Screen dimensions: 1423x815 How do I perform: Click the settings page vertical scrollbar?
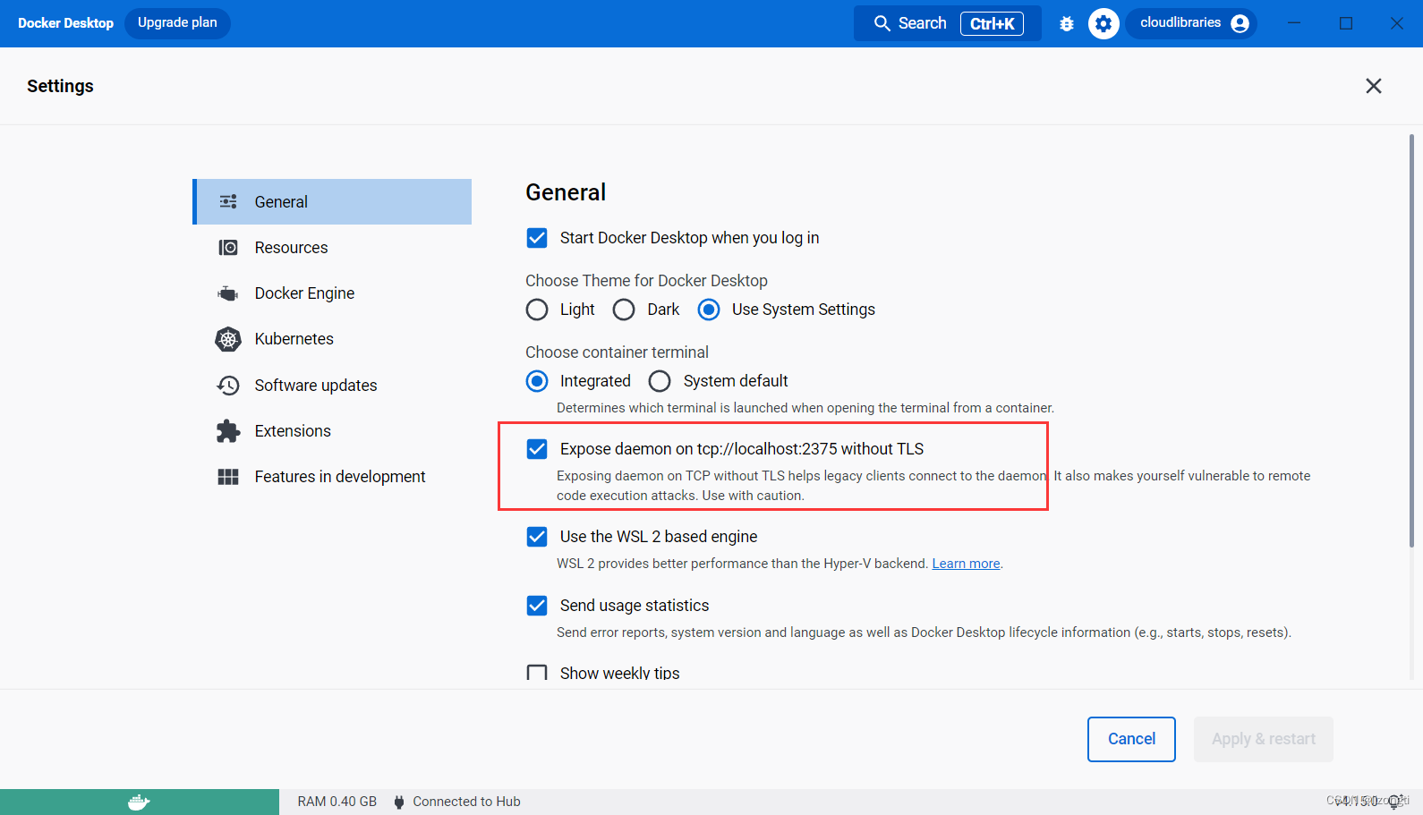(1411, 340)
